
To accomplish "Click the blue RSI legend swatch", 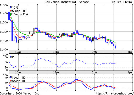I will click(x=11, y=57).
